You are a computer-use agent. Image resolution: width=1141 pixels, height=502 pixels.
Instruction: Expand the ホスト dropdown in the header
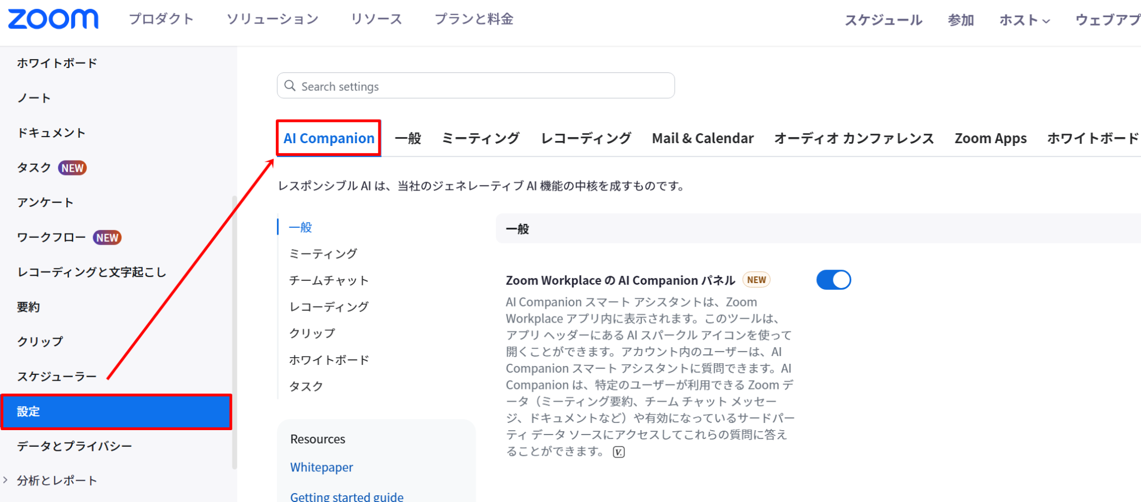pyautogui.click(x=1024, y=20)
